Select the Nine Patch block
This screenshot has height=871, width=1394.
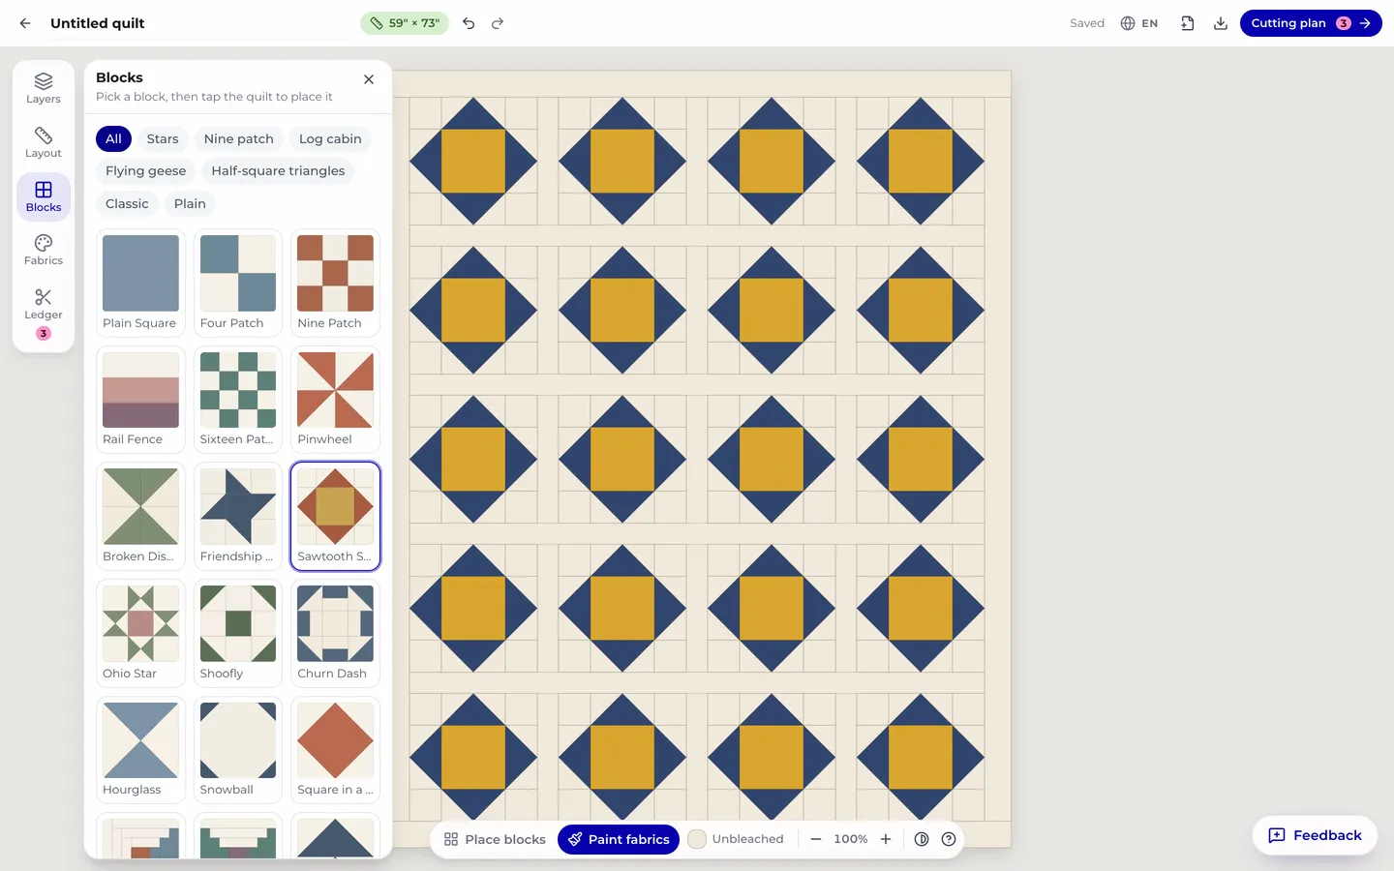(x=335, y=283)
